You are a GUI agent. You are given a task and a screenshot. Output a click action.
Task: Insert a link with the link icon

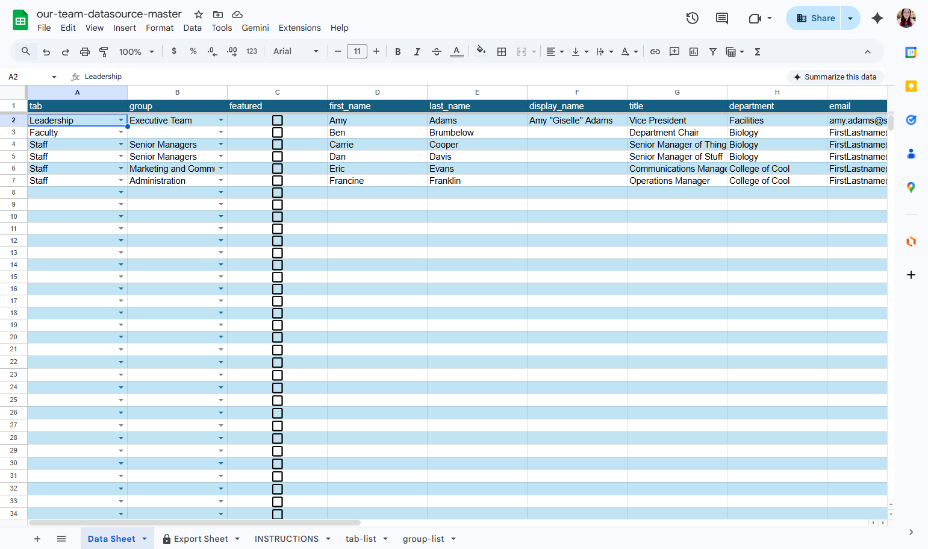pos(655,52)
